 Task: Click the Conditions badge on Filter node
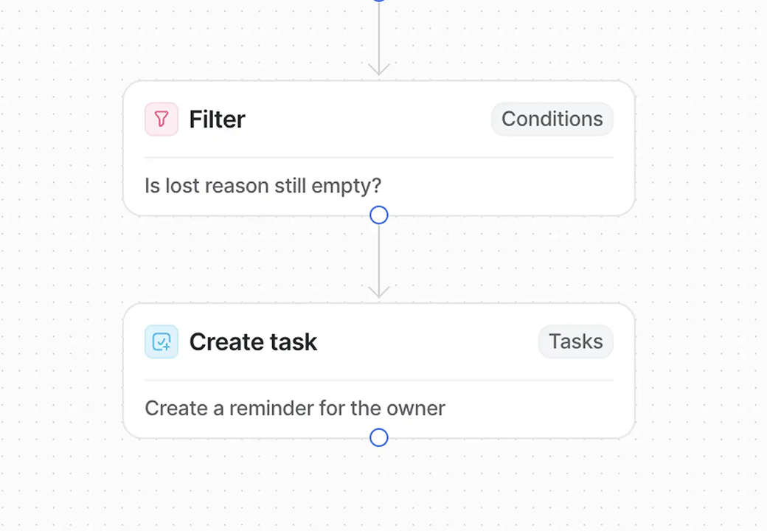(x=552, y=119)
